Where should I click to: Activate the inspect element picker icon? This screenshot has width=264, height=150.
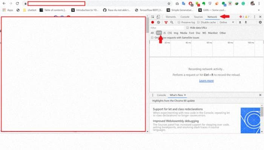pyautogui.click(x=152, y=17)
